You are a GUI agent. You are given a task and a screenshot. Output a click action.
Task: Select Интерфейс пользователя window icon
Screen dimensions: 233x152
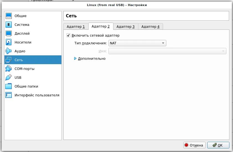coord(9,95)
